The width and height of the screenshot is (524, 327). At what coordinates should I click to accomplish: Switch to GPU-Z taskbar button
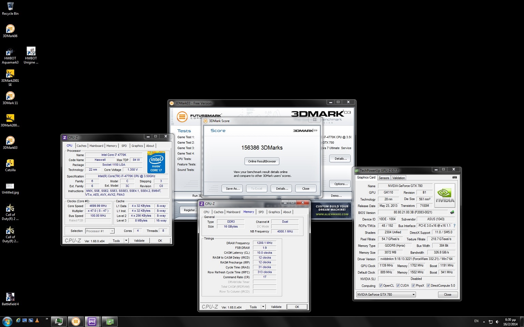(110, 321)
